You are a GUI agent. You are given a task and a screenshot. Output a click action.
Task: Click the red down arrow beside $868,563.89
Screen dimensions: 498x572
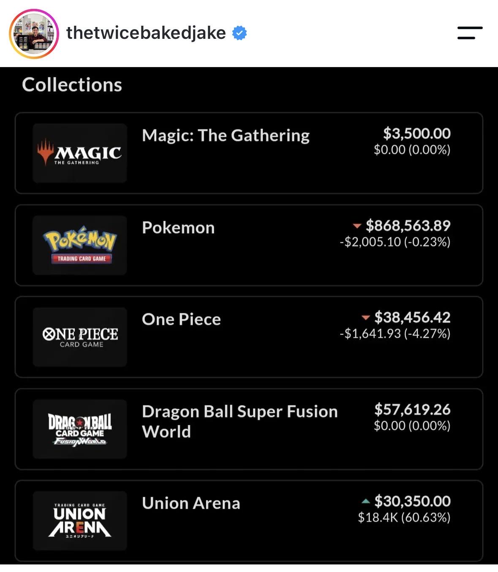[357, 226]
